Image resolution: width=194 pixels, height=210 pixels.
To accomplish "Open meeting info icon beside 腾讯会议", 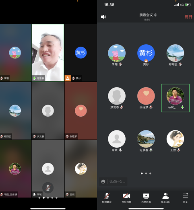I will pos(155,15).
